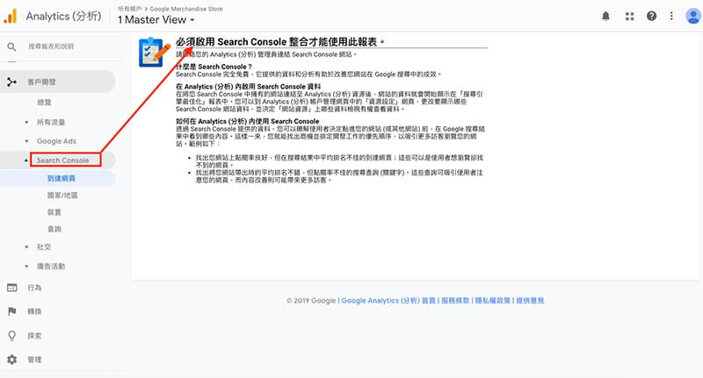The width and height of the screenshot is (703, 378).
Task: Click the 提供意見 footer link
Action: click(530, 301)
